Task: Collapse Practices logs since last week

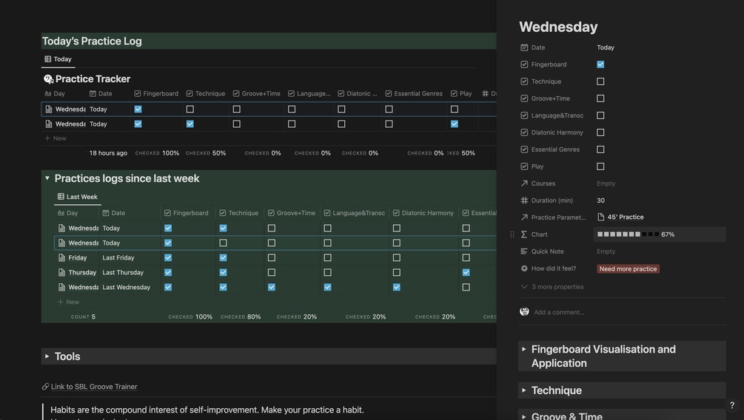Action: coord(47,178)
